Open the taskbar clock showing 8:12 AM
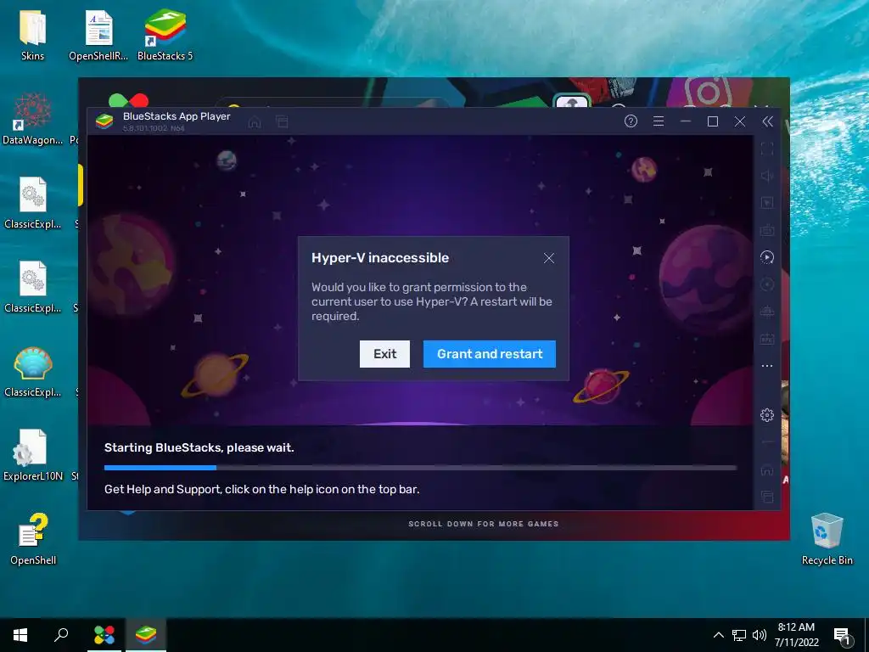869x652 pixels. point(796,635)
